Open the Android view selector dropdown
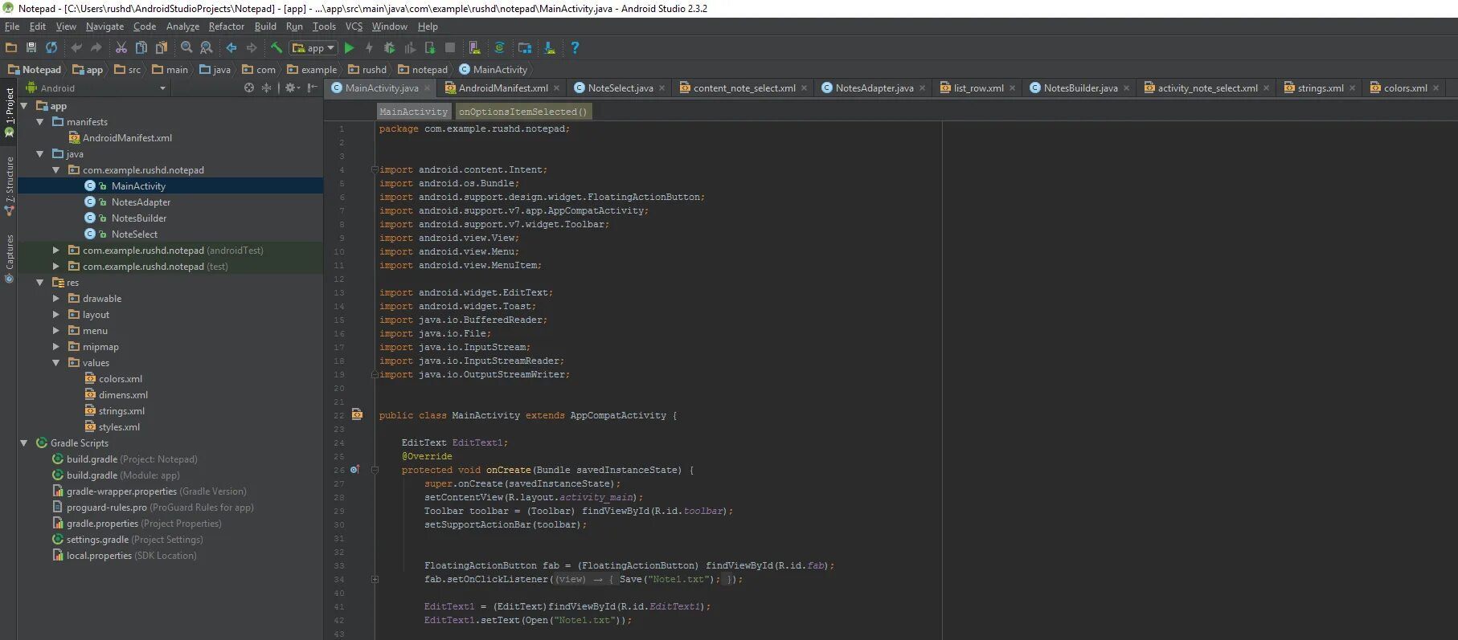 [x=95, y=88]
